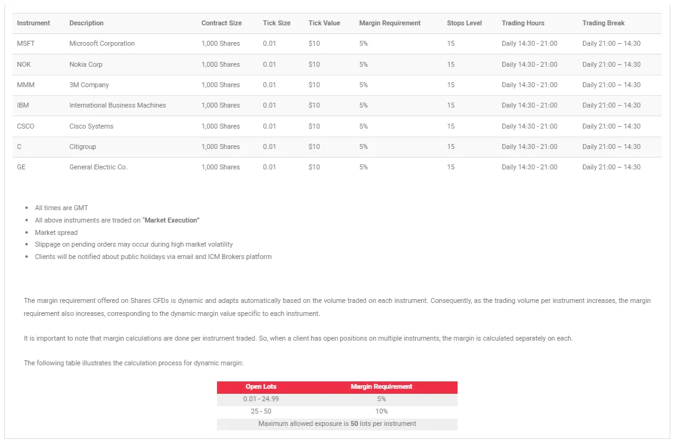This screenshot has height=442, width=674.
Task: Click the Stops Level column header
Action: pos(464,23)
